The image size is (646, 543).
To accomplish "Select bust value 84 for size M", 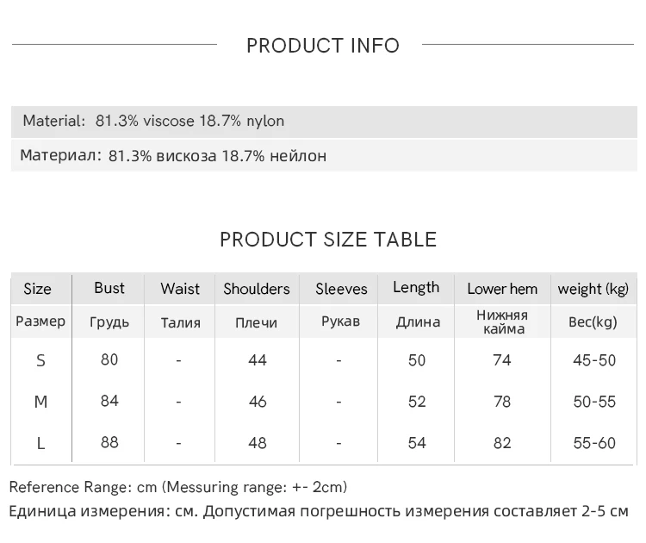I will point(109,401).
